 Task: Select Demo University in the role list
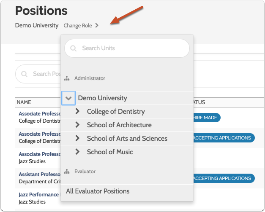coord(102,98)
